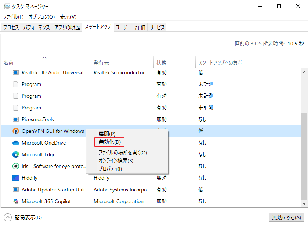Open the 表示(V) menu
This screenshot has width=308, height=228.
pyautogui.click(x=68, y=17)
